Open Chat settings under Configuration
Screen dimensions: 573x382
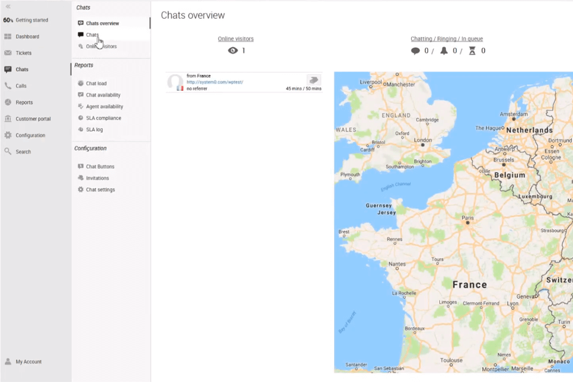100,189
